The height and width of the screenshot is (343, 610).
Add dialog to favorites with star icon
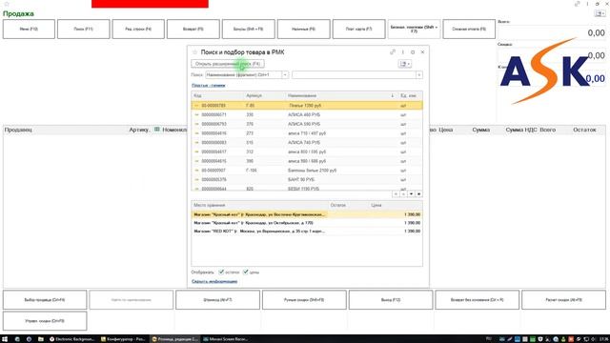(194, 52)
